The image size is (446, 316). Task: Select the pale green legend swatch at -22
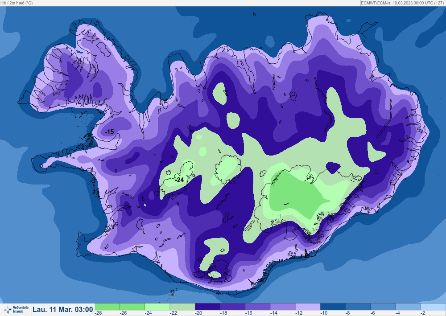(x=182, y=307)
